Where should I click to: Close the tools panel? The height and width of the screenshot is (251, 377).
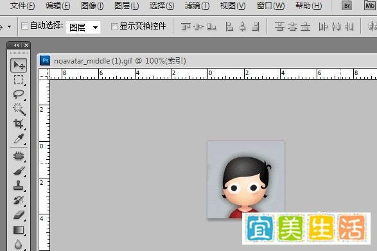(x=26, y=45)
